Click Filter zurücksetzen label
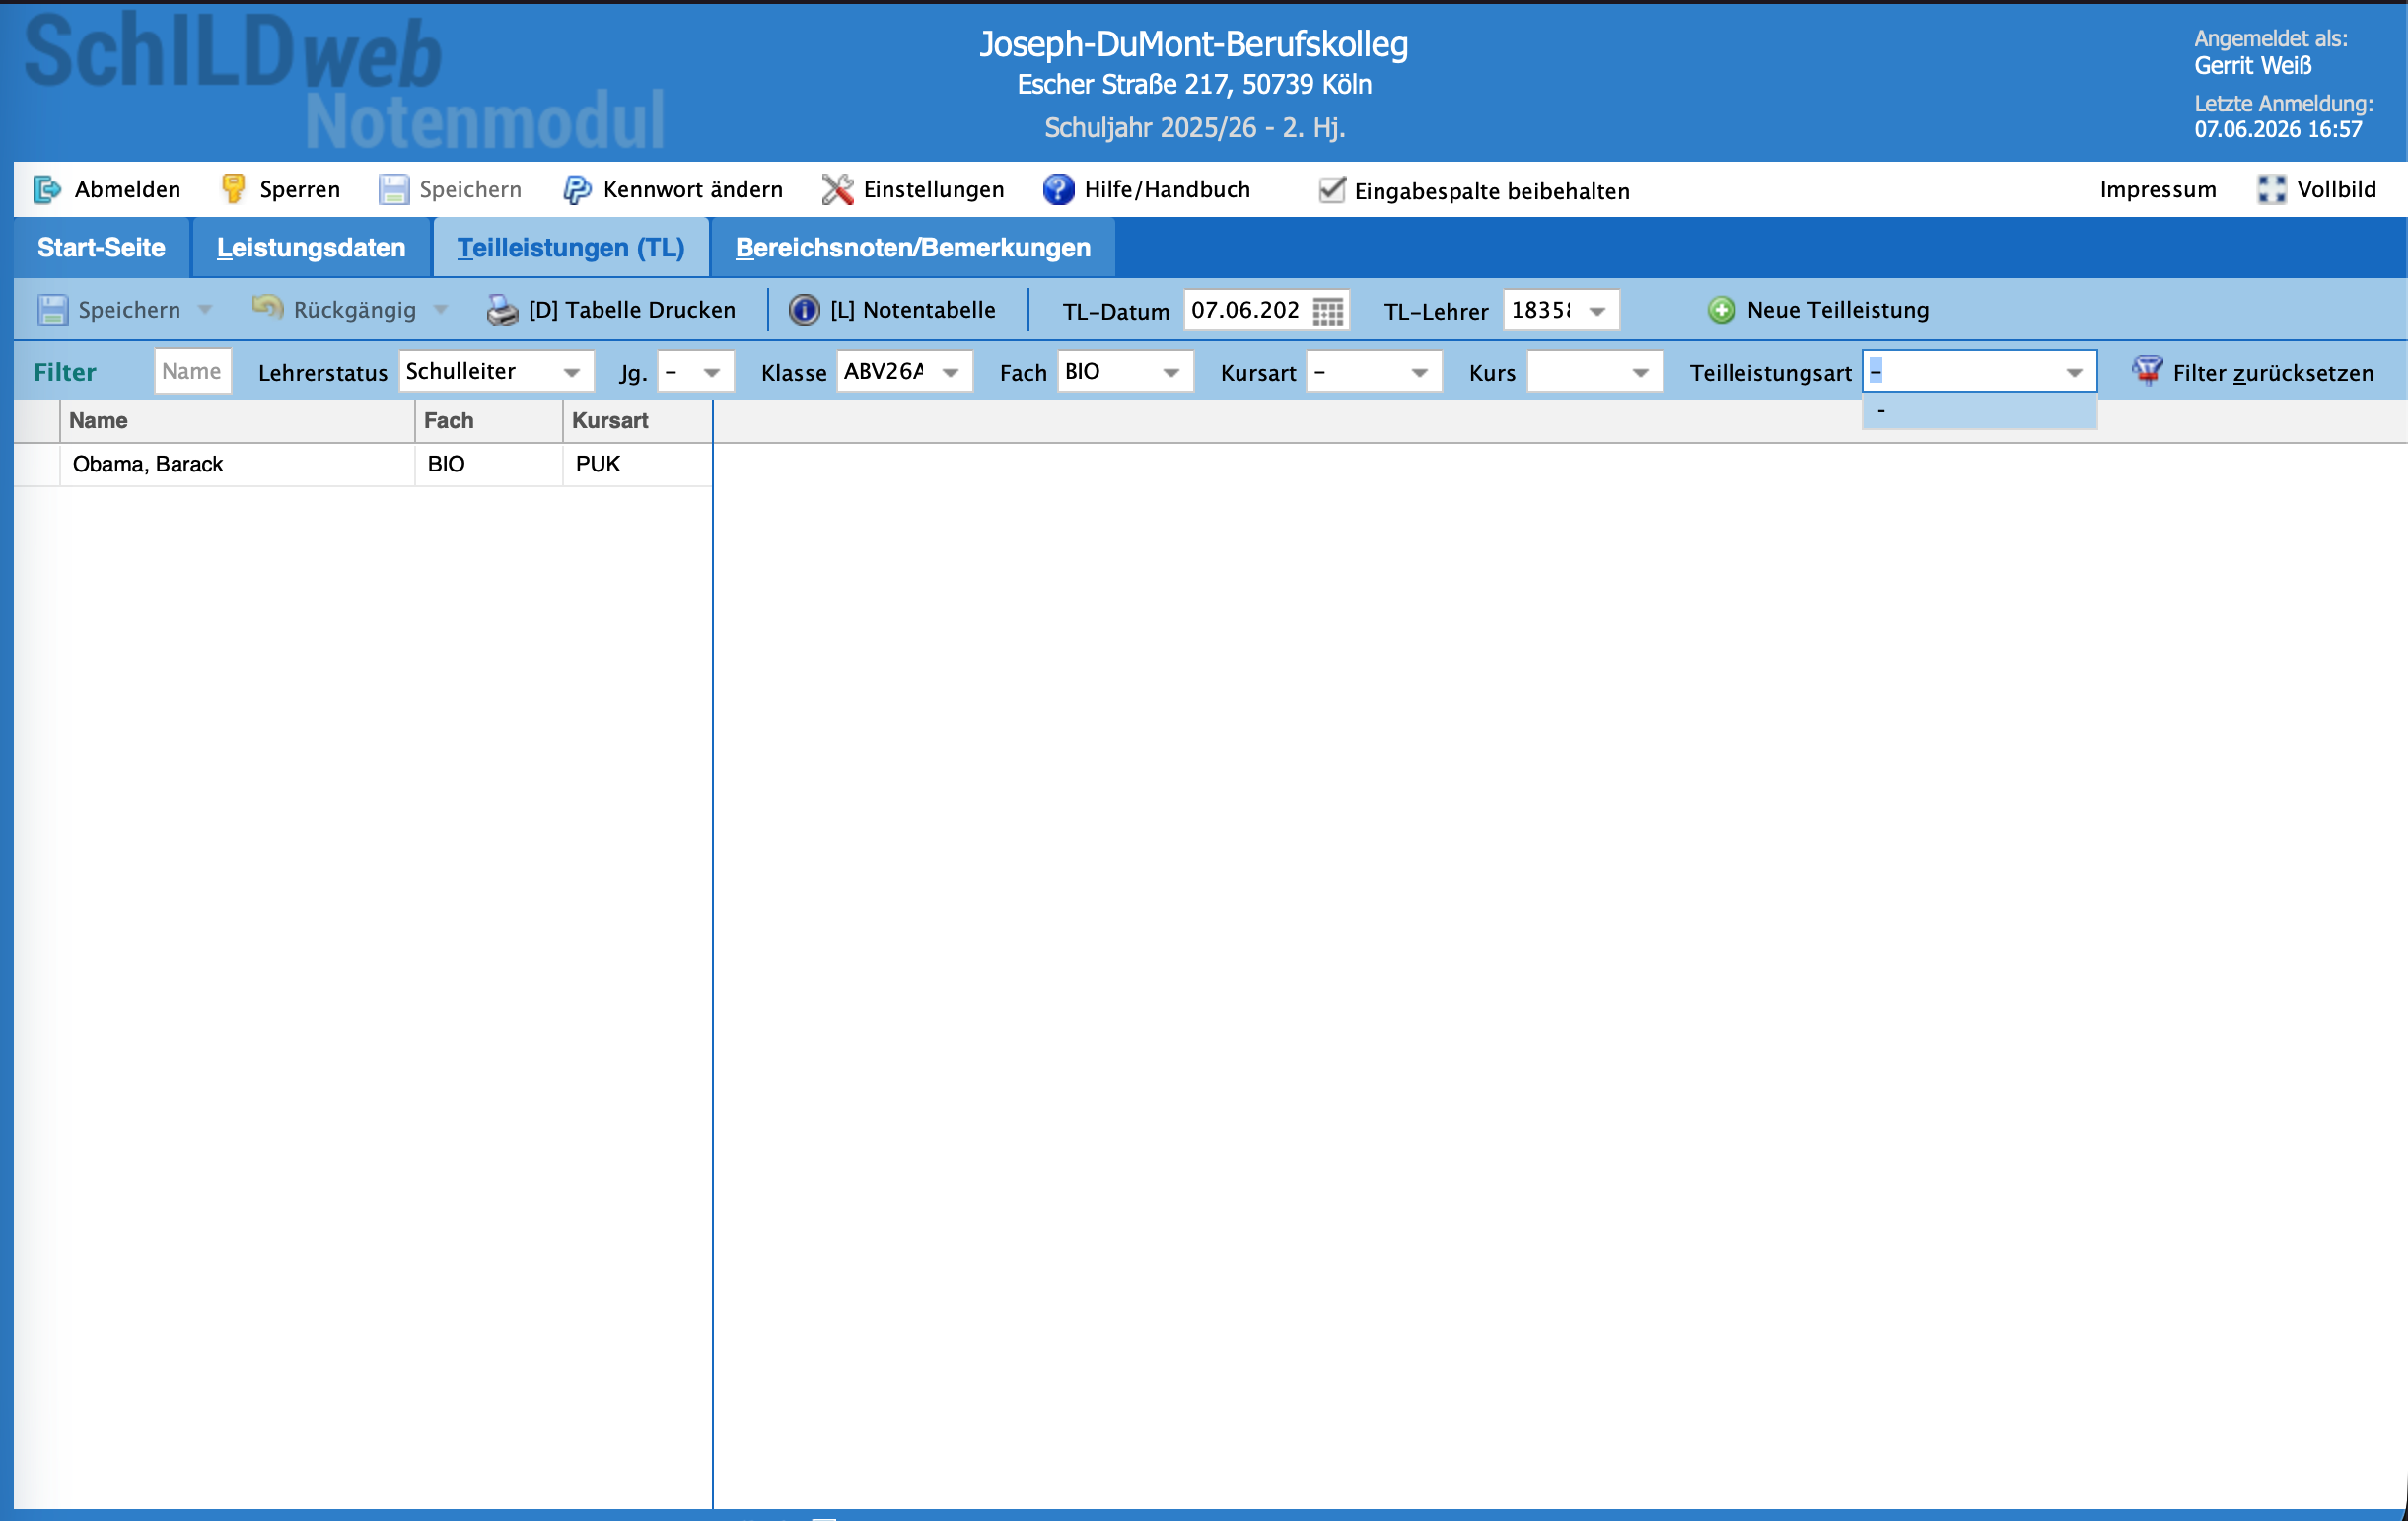The width and height of the screenshot is (2408, 1521). coord(2273,373)
